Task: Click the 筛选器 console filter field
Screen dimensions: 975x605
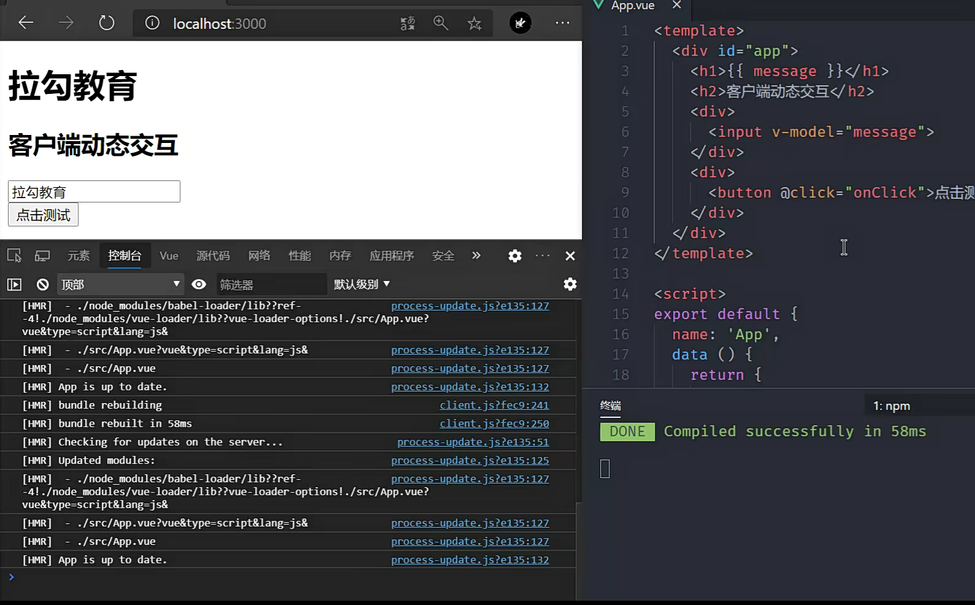Action: click(x=270, y=285)
